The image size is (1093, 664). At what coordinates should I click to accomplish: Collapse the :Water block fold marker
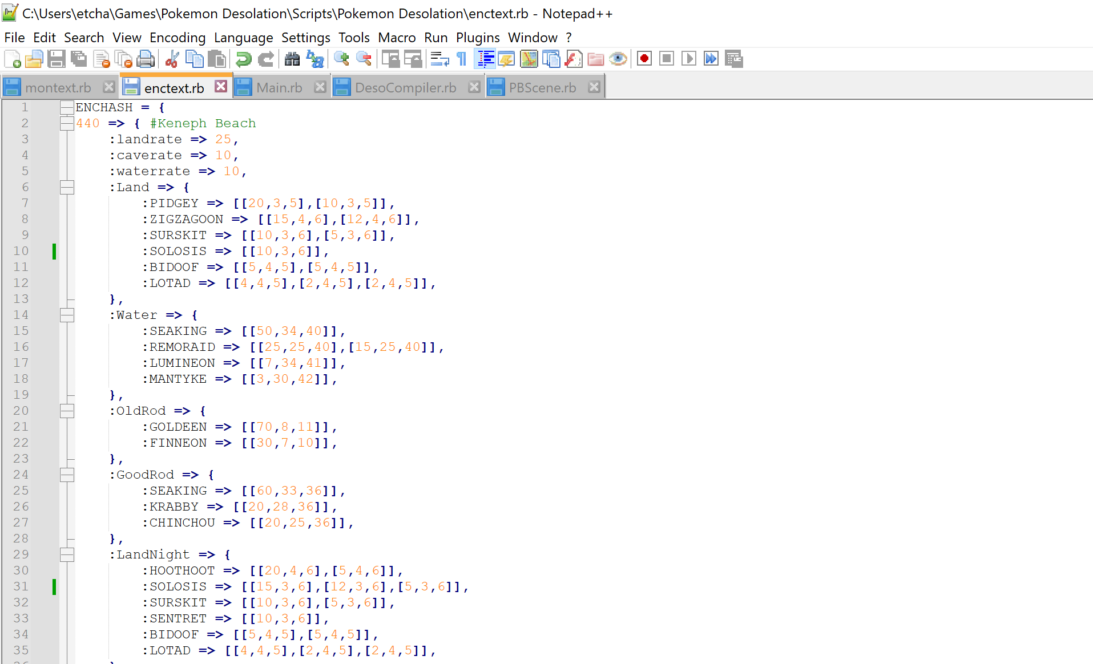pos(67,315)
